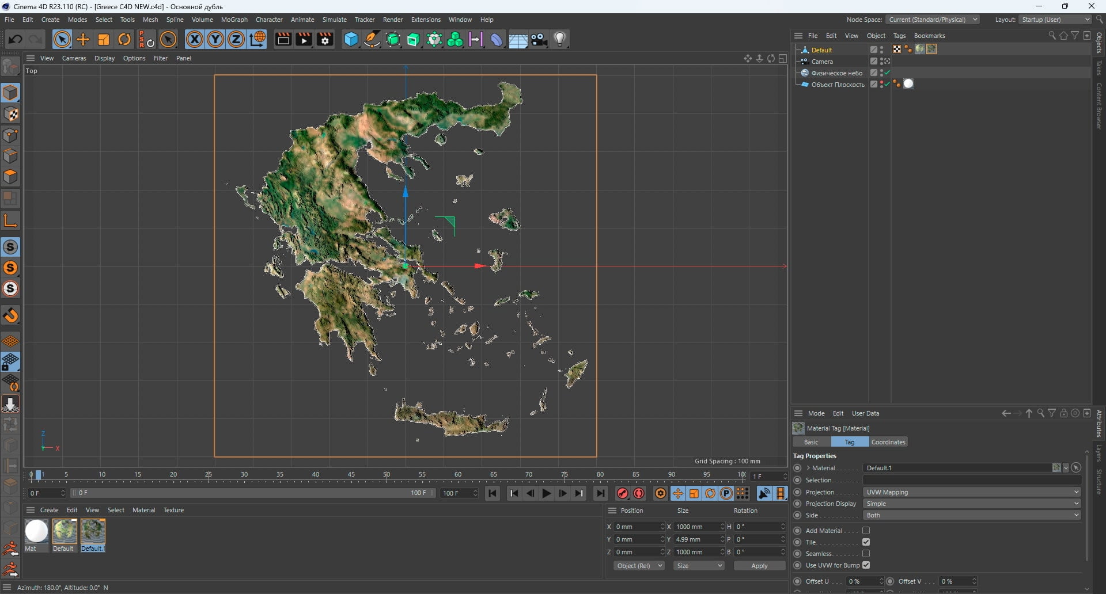Go to start of animation

(493, 493)
